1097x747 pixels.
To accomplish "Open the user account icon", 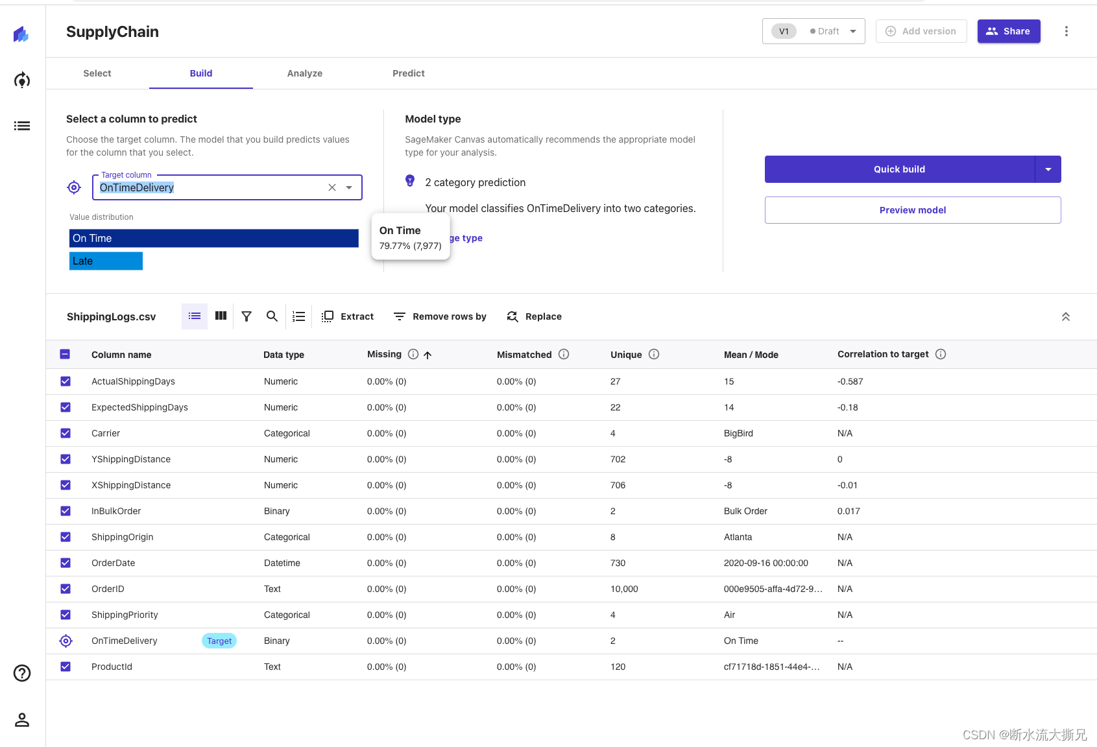I will pos(22,720).
